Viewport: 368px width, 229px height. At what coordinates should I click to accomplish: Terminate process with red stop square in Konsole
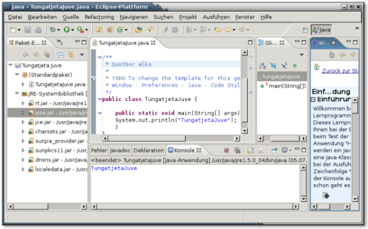click(x=226, y=150)
